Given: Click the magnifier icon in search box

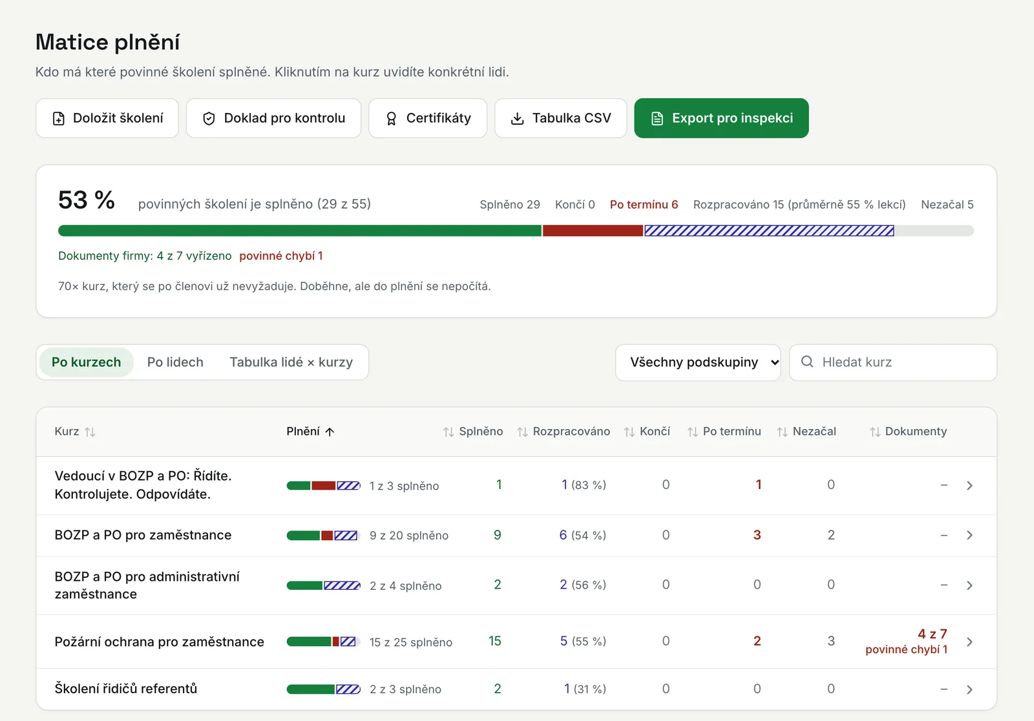Looking at the screenshot, I should pyautogui.click(x=807, y=362).
